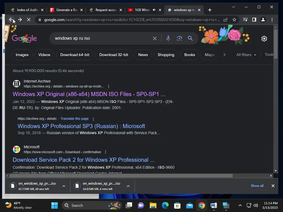Switch to Generate a Ra tab
283x212 pixels.
67,10
